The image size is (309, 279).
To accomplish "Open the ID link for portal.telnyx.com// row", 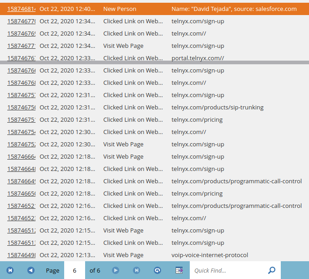I will (21, 58).
